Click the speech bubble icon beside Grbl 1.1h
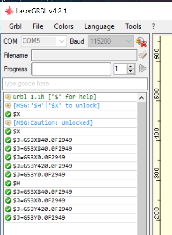The height and width of the screenshot is (235, 172). tap(8, 97)
